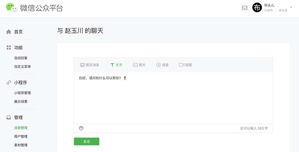Image resolution: width=299 pixels, height=152 pixels.
Task: Click the 布头儿 account avatar
Action: (x=257, y=7)
